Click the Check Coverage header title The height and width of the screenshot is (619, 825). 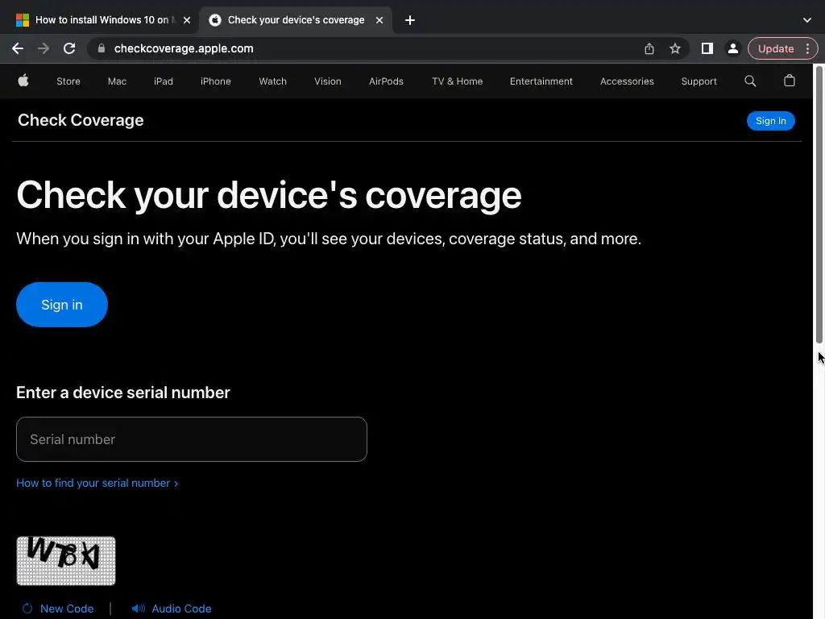coord(81,120)
